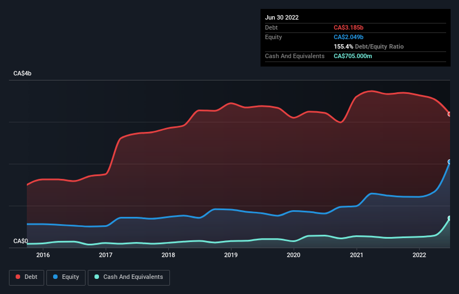
Task: Click the 2022 x-axis label
Action: coord(419,255)
